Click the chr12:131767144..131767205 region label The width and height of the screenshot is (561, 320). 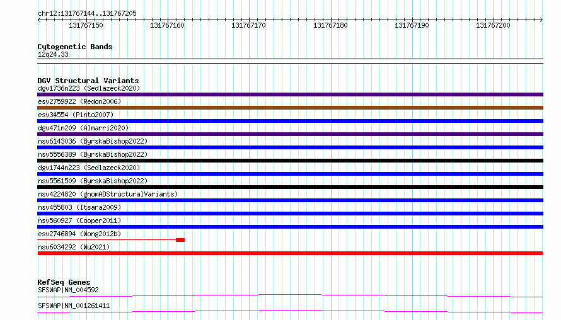click(x=87, y=13)
